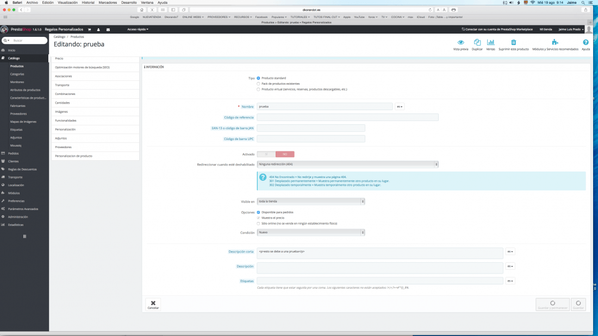Open Condición dropdown
Screen dimensions: 598x336
(x=311, y=232)
